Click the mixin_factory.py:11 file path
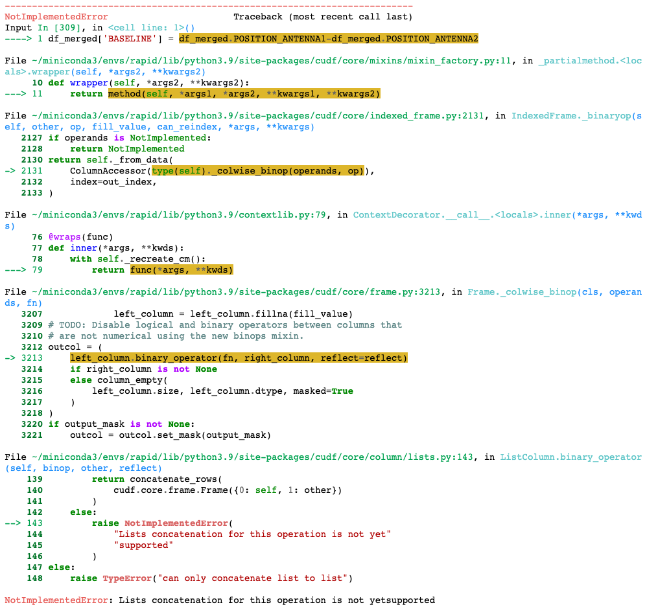 click(272, 61)
